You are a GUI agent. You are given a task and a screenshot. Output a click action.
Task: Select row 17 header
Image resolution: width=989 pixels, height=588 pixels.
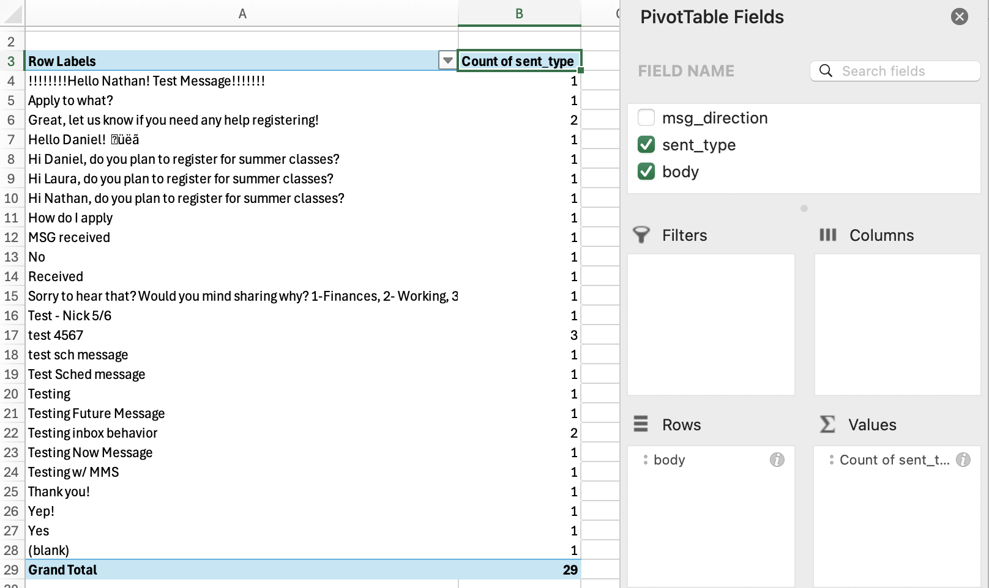11,335
